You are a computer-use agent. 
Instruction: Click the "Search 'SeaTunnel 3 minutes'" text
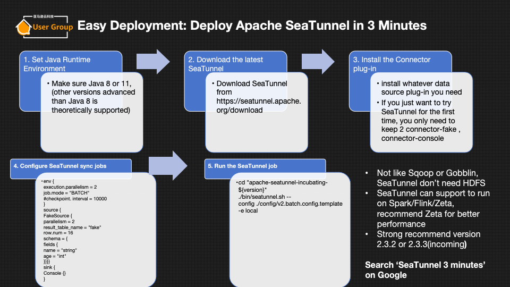[425, 265]
